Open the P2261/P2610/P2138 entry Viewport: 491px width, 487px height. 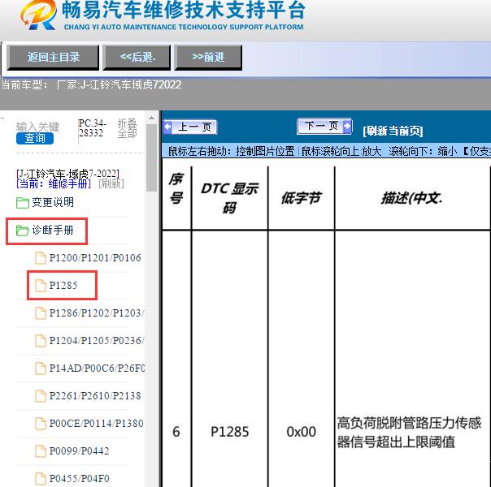[95, 396]
